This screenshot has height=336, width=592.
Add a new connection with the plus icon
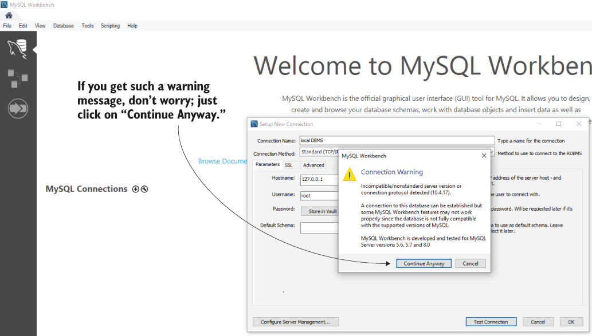(135, 189)
